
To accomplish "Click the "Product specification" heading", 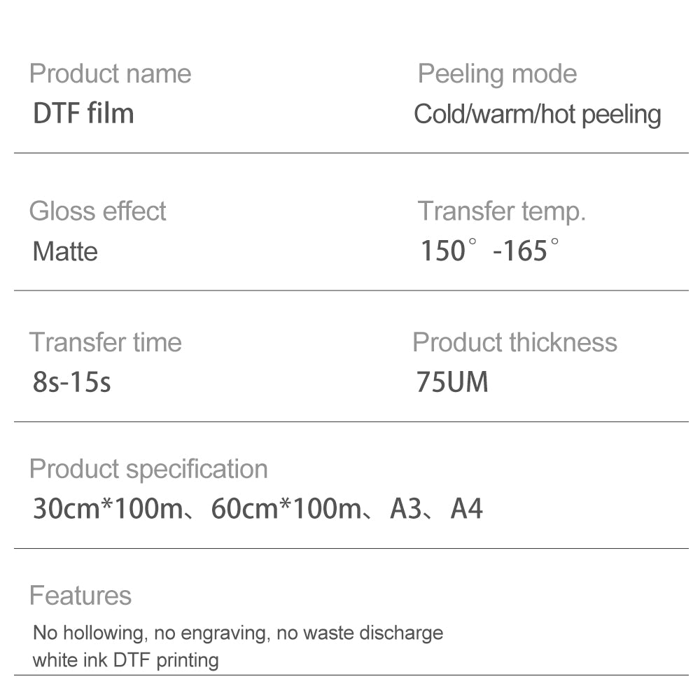I will (148, 468).
